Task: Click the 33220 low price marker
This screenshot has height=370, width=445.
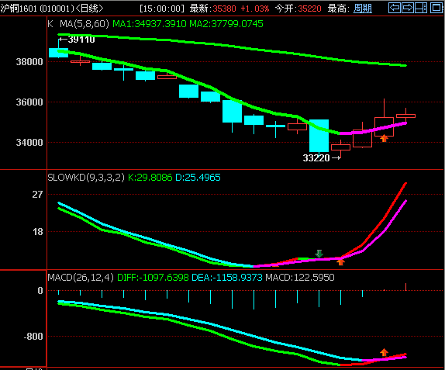Action: tap(322, 158)
